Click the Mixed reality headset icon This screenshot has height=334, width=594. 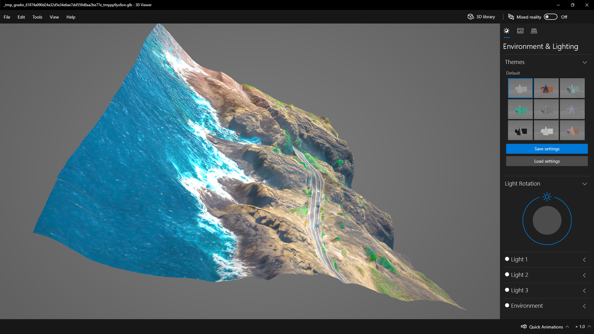click(x=511, y=17)
